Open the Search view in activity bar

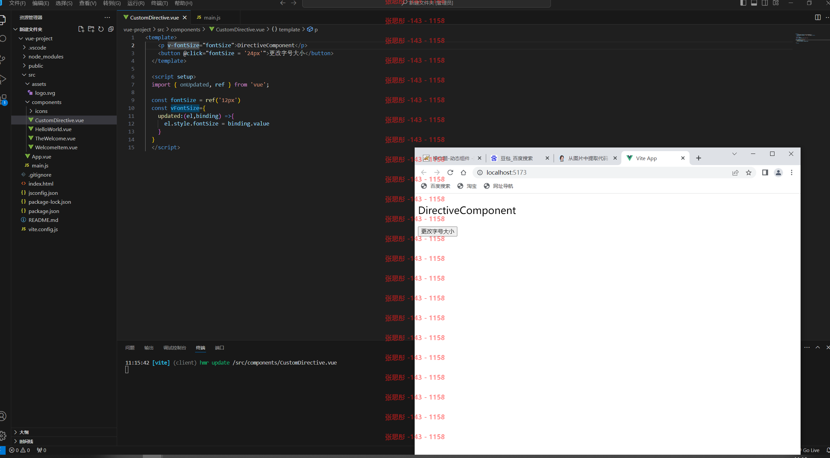pos(3,39)
